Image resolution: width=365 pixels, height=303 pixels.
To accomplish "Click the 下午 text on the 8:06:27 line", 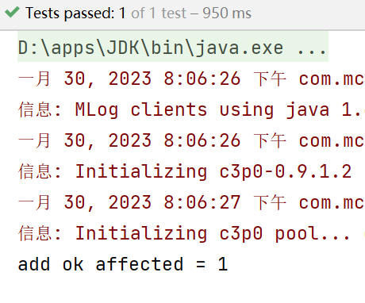I will (270, 202).
